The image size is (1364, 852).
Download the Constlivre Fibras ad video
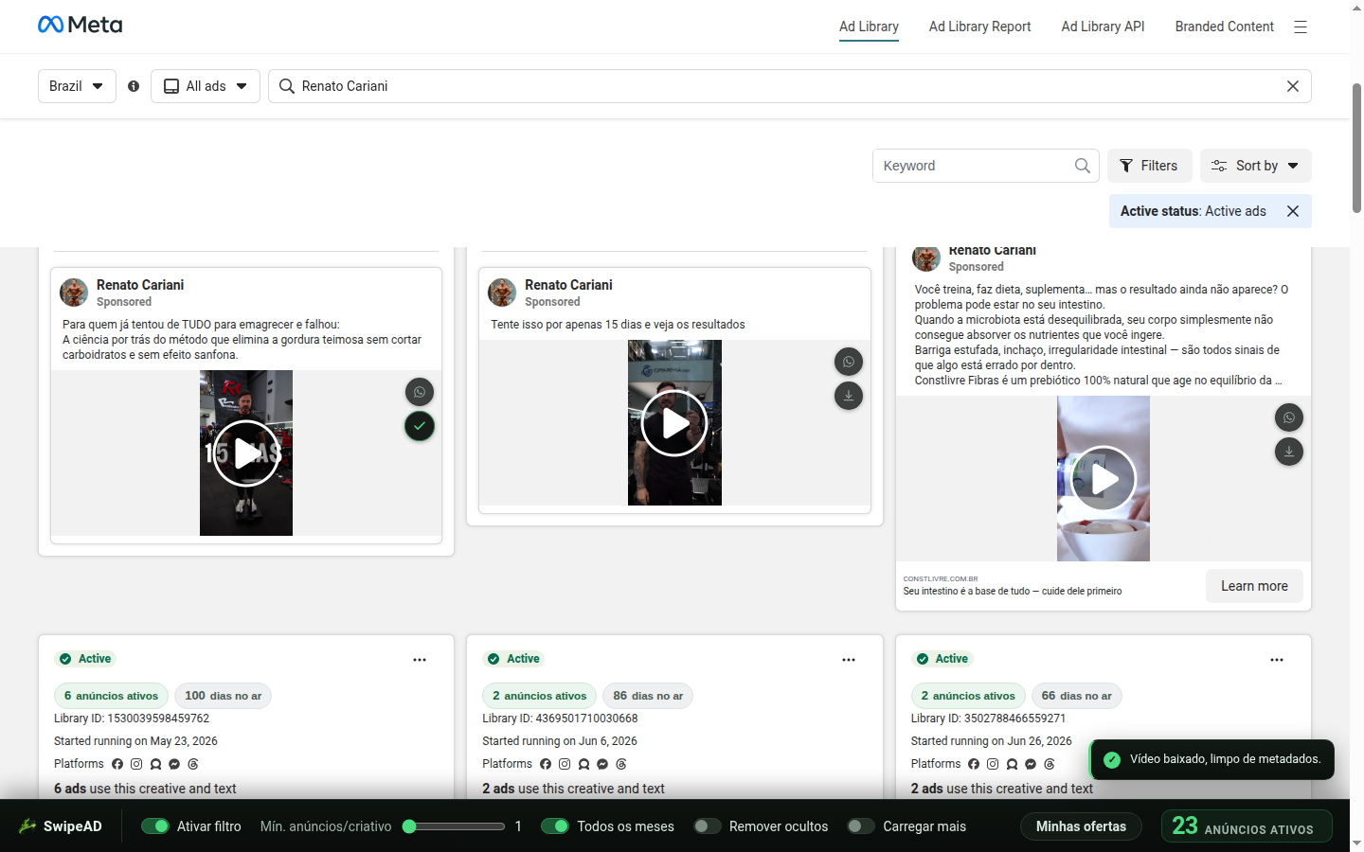point(1289,452)
